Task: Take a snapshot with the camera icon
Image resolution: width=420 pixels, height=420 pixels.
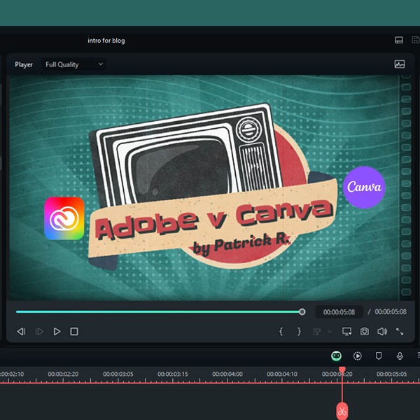Action: click(x=365, y=332)
